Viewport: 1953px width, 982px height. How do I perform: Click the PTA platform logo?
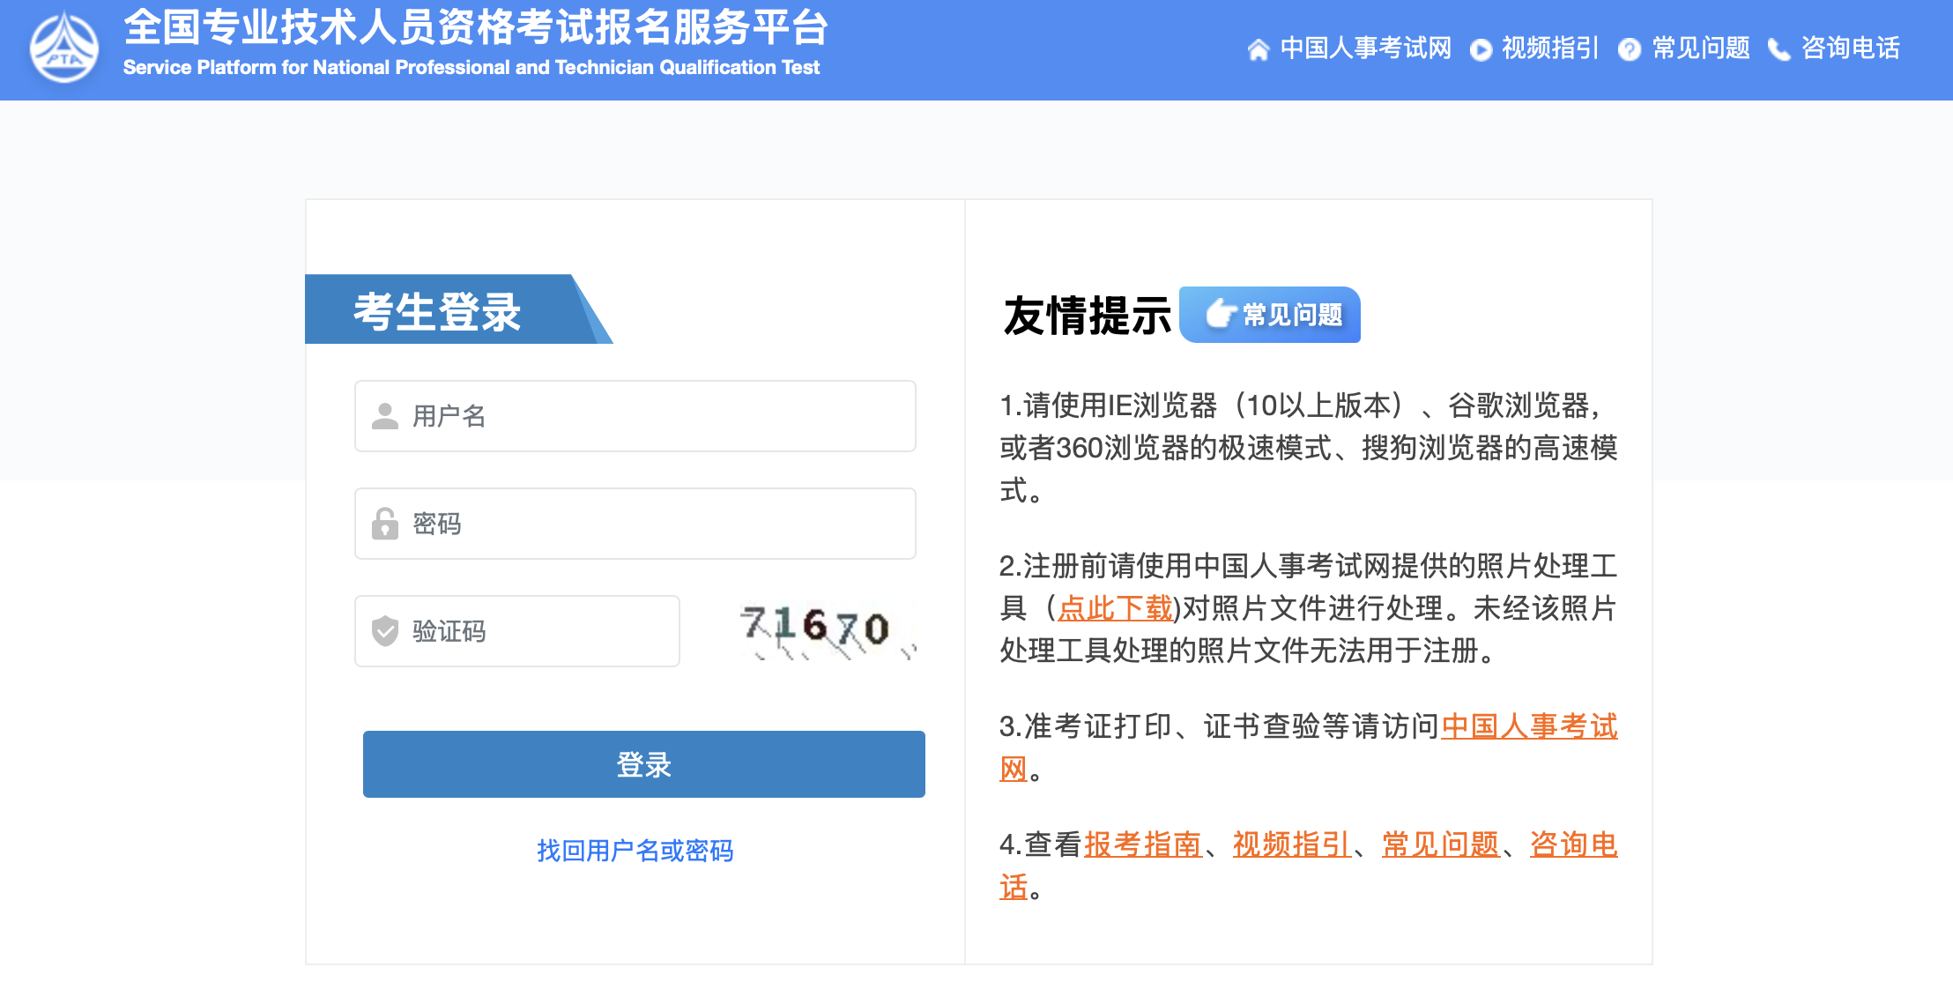[x=64, y=48]
